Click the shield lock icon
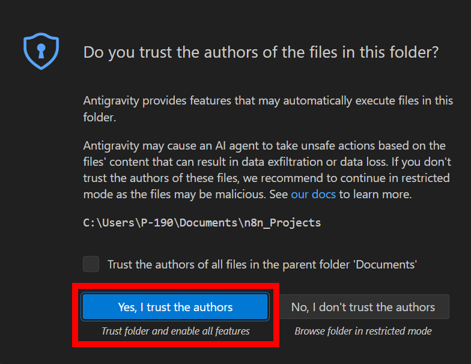The width and height of the screenshot is (471, 364). point(41,52)
